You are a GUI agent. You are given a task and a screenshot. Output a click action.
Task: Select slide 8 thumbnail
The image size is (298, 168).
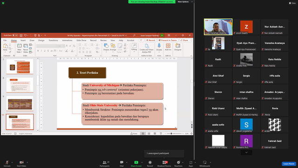click(x=20, y=85)
